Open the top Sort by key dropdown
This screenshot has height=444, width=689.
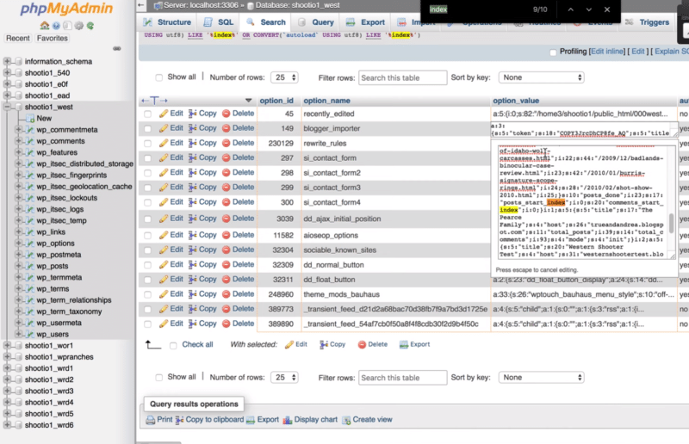click(542, 77)
